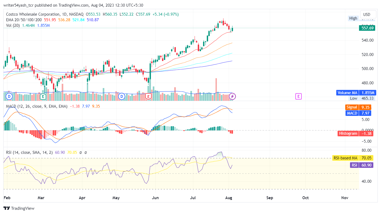Click the Volume MA 1.855M label

coord(356,93)
